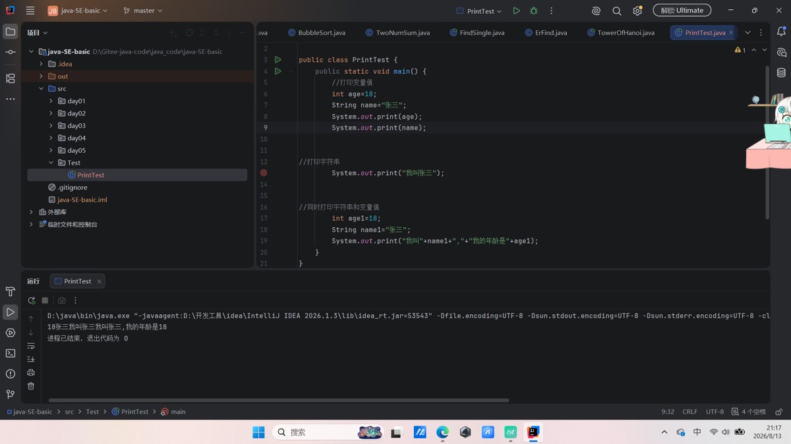Open more options in Run panel toolbar
Screen dimensions: 791x444
[75, 300]
